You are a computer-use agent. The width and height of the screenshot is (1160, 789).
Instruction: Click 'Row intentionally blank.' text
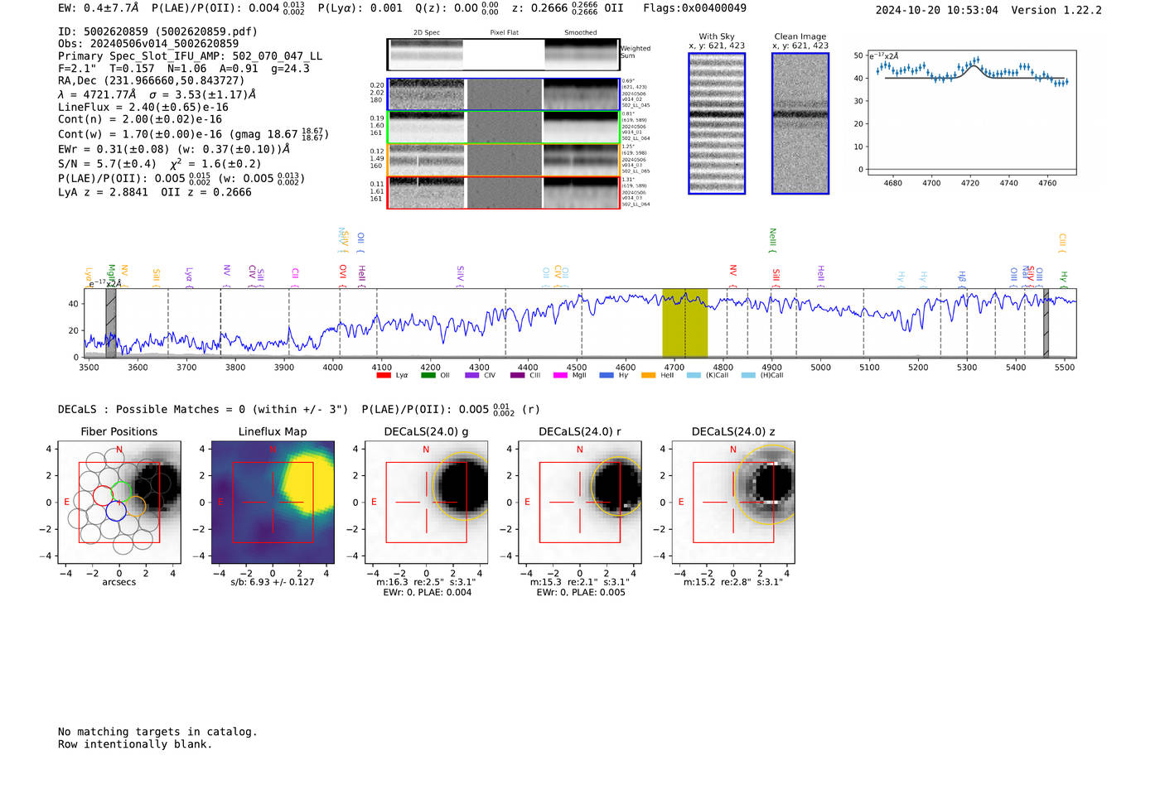tap(135, 744)
